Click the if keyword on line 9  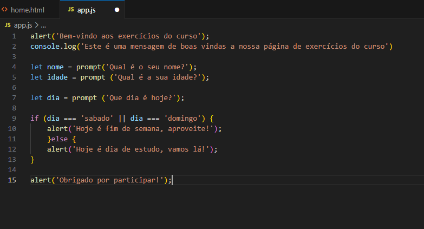click(x=34, y=119)
